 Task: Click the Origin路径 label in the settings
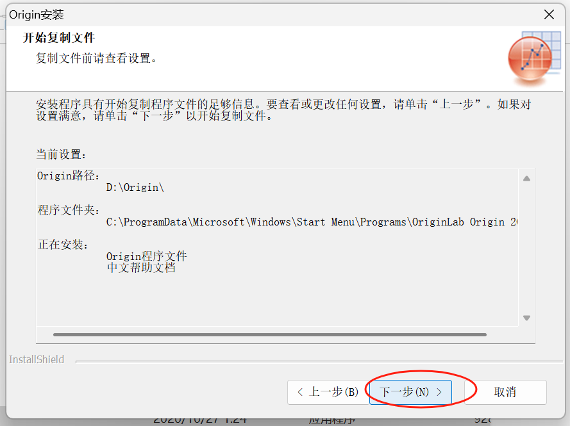tap(68, 176)
